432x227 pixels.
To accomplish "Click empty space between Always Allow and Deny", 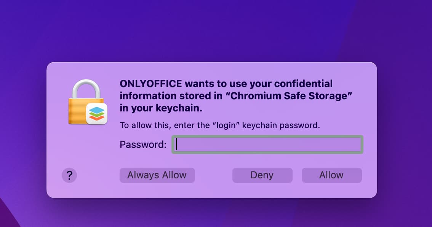I will (x=213, y=175).
